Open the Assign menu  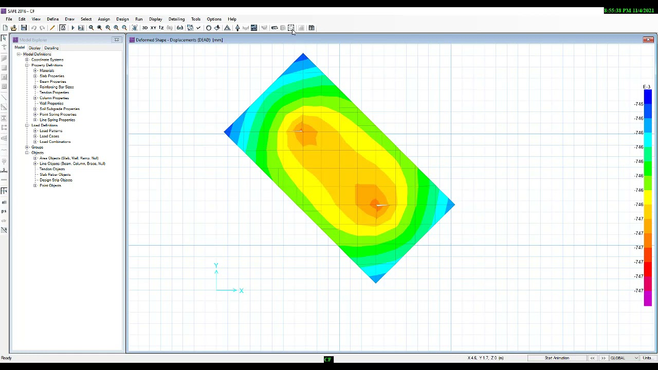coord(104,19)
